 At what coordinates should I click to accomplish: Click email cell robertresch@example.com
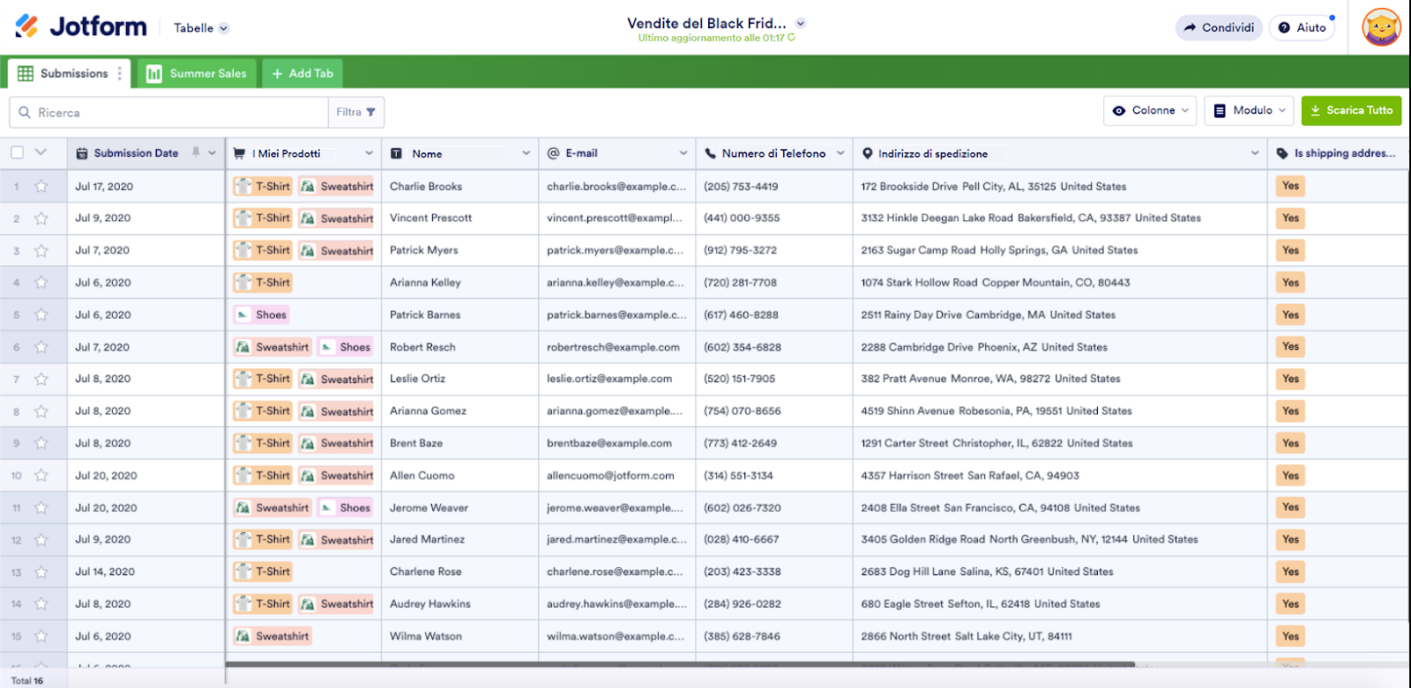613,347
